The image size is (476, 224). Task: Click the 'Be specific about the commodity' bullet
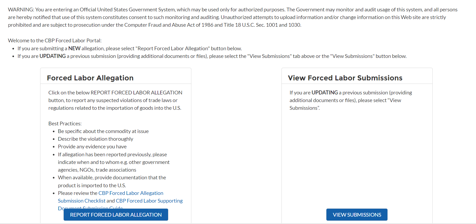point(103,131)
